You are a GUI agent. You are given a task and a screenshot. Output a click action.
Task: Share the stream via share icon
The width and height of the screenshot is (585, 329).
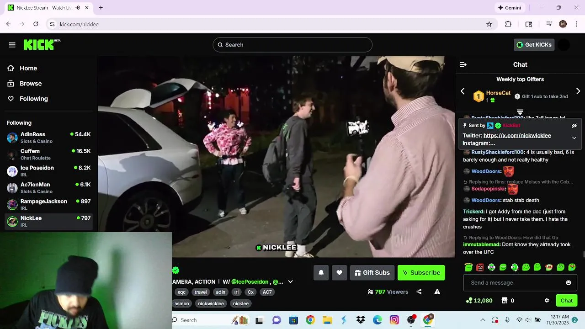tap(419, 292)
